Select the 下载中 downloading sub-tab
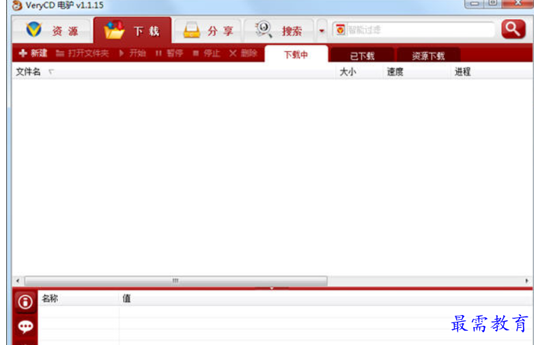The width and height of the screenshot is (534, 345). tap(296, 55)
